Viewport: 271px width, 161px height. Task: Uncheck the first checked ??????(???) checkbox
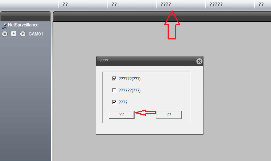114,79
